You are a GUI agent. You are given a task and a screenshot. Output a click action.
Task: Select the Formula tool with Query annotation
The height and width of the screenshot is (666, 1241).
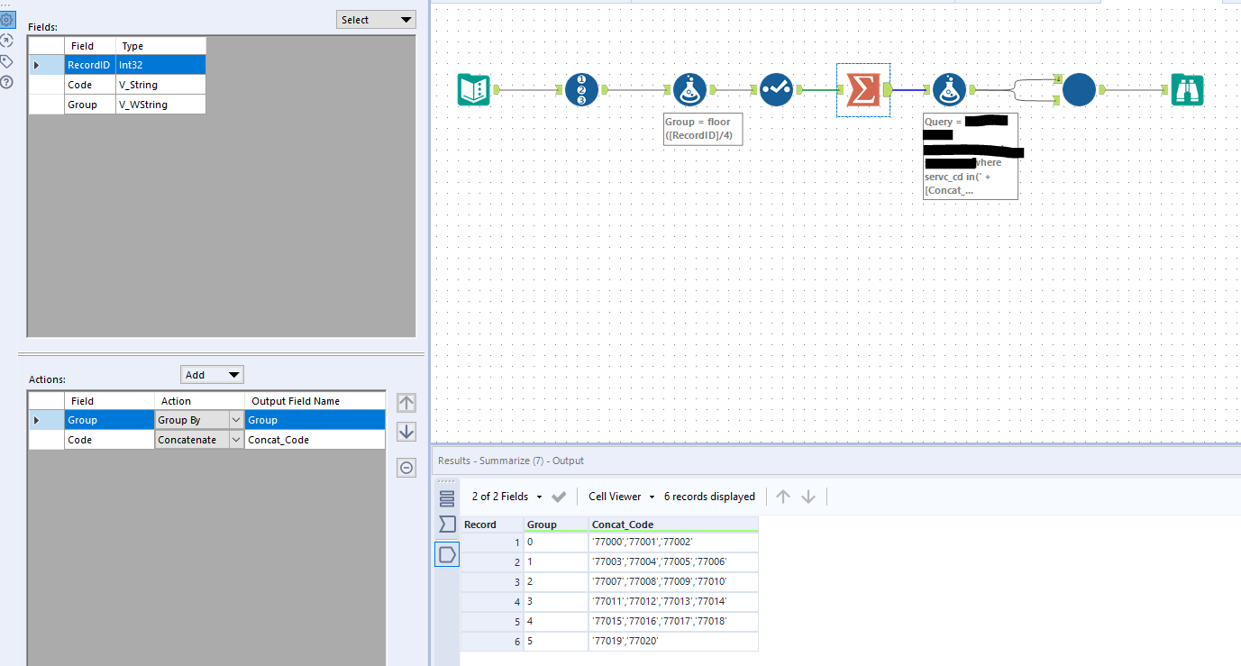tap(948, 90)
